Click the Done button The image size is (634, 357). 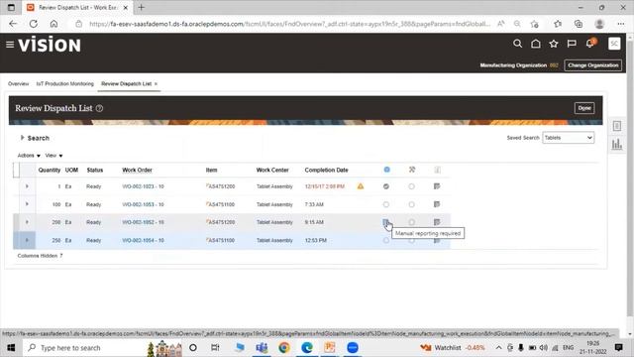tap(584, 108)
